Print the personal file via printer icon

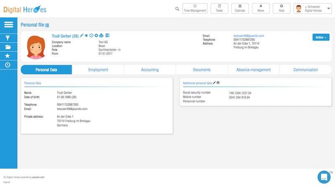tap(101, 36)
